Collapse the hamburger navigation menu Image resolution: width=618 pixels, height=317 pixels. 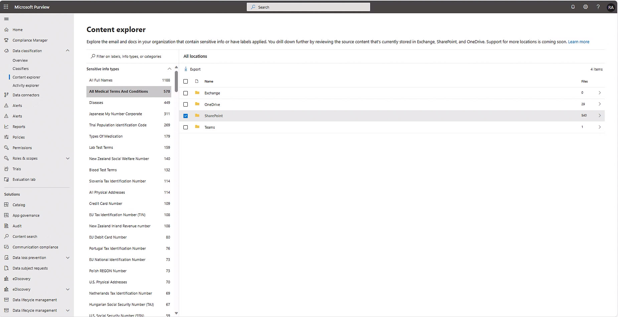6,19
